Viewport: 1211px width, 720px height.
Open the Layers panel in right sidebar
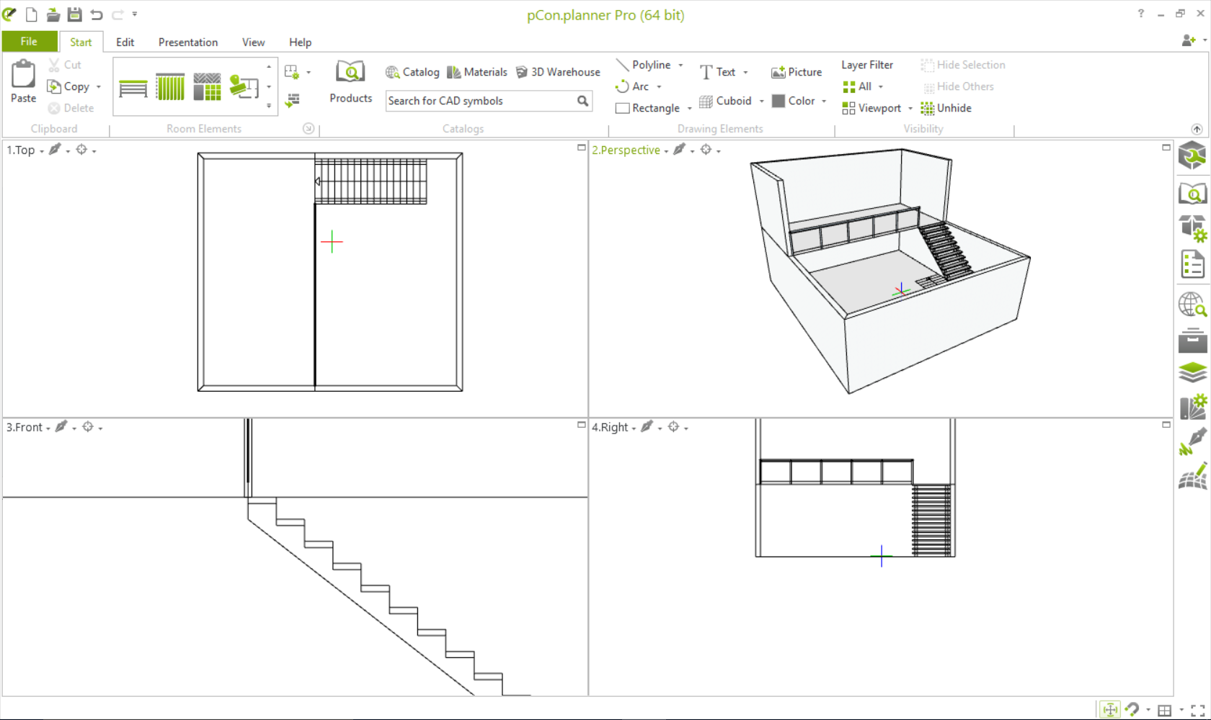point(1192,372)
